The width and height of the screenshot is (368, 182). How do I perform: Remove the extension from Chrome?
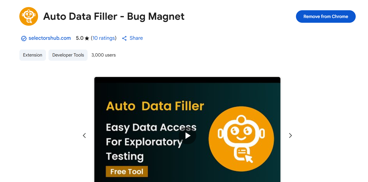pos(326,16)
